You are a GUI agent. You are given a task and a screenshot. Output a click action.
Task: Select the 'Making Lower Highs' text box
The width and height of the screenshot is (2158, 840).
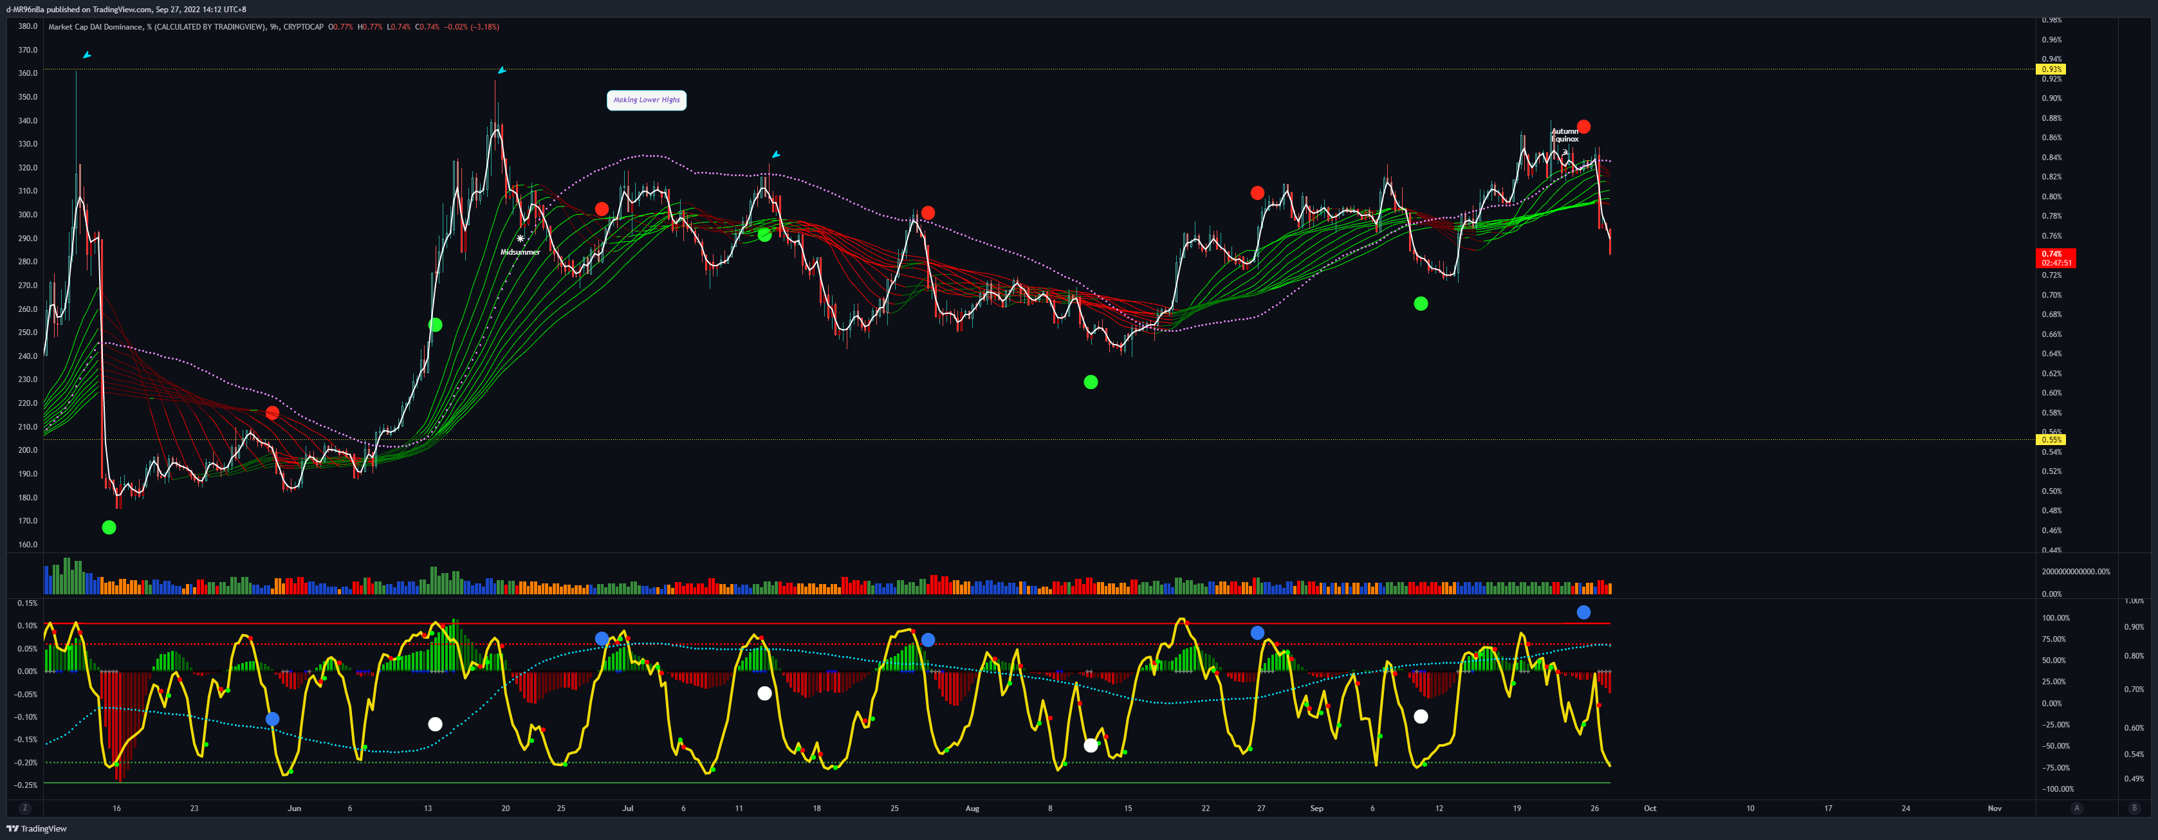click(646, 100)
